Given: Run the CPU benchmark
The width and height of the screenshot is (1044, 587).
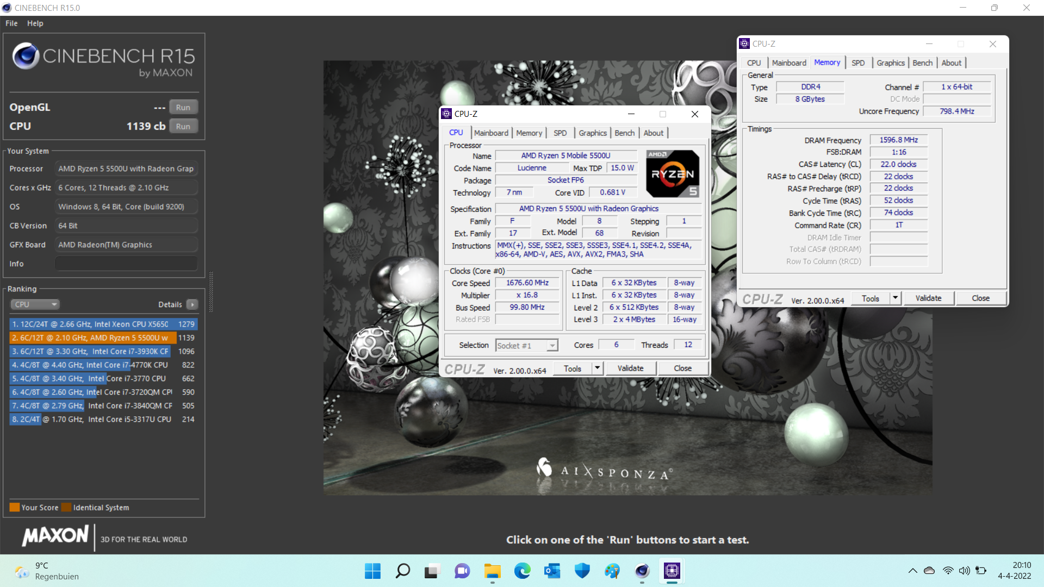Looking at the screenshot, I should 183,127.
